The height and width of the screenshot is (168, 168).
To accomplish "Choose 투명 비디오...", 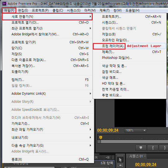I will [x=129, y=95].
